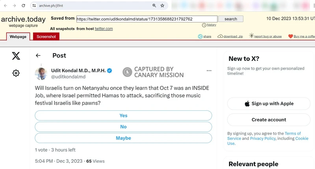Click the browser back arrow

(x=5, y=6)
